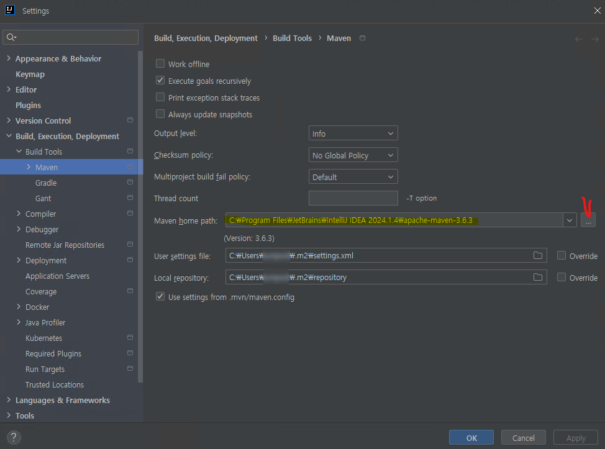The height and width of the screenshot is (449, 605).
Task: Browse for the user settings file folder icon
Action: pos(538,255)
